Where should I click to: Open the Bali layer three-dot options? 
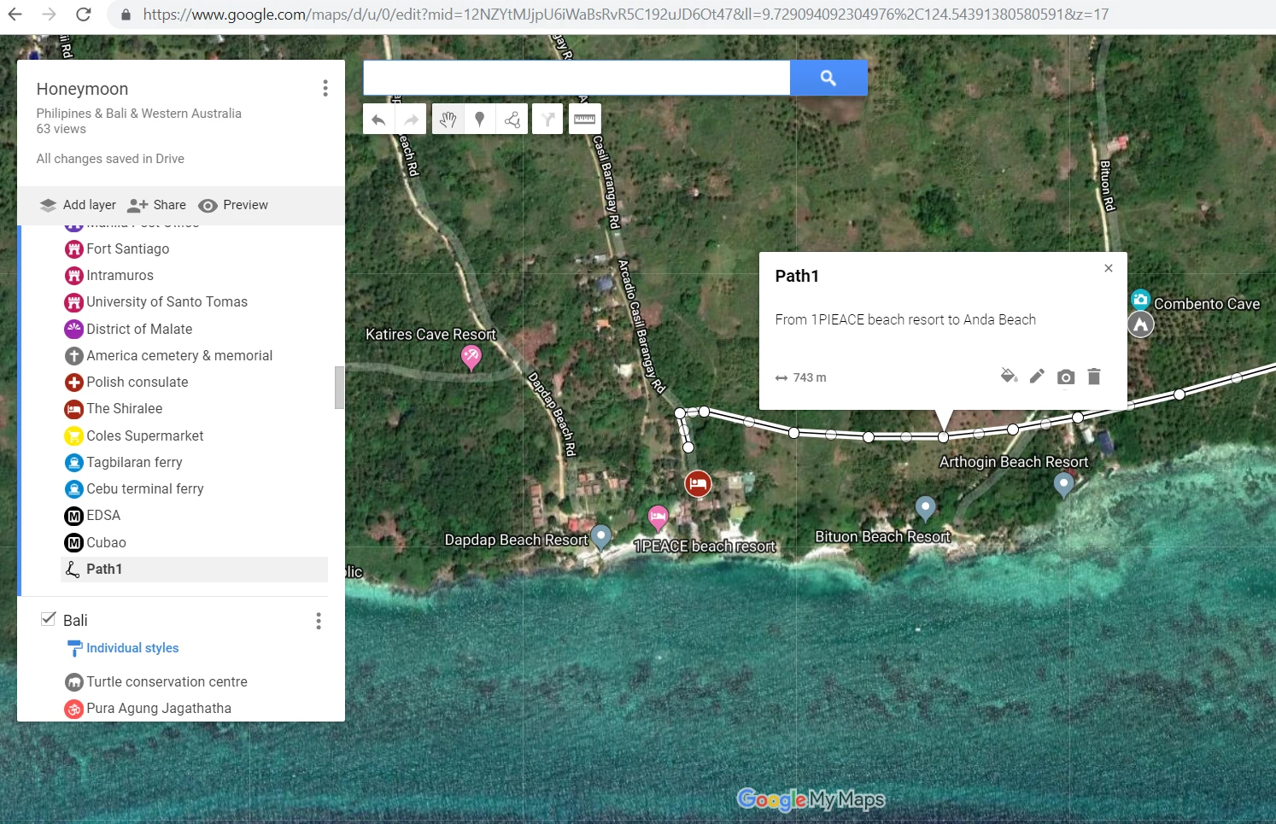pyautogui.click(x=319, y=621)
